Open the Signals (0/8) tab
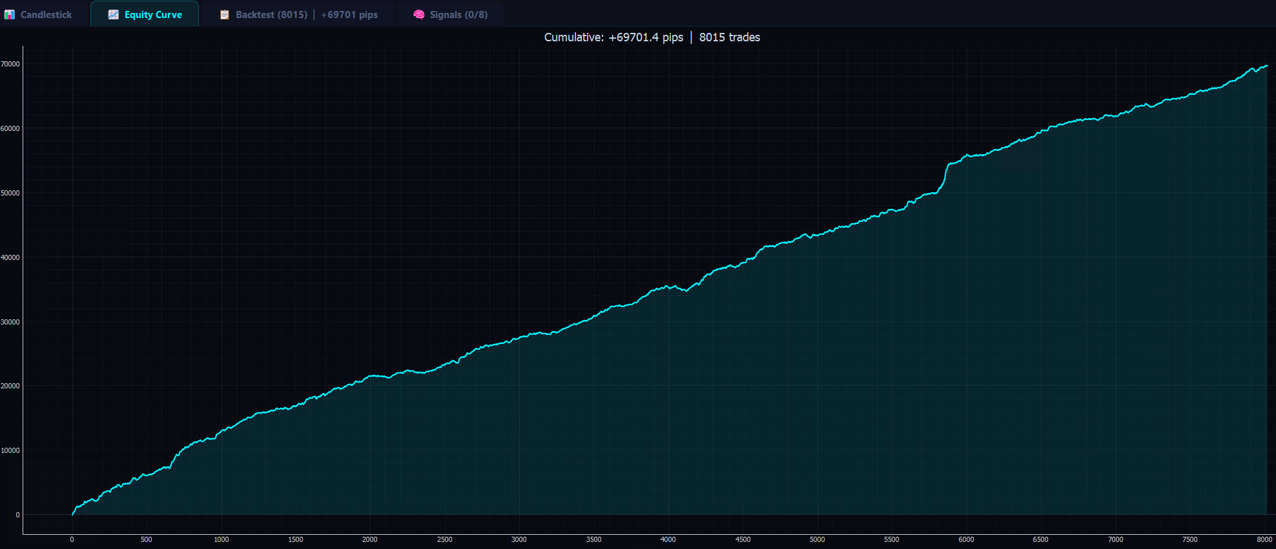The width and height of the screenshot is (1276, 549). coord(450,14)
